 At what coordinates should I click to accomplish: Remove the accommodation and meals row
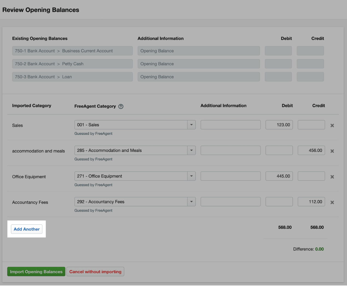(x=332, y=151)
